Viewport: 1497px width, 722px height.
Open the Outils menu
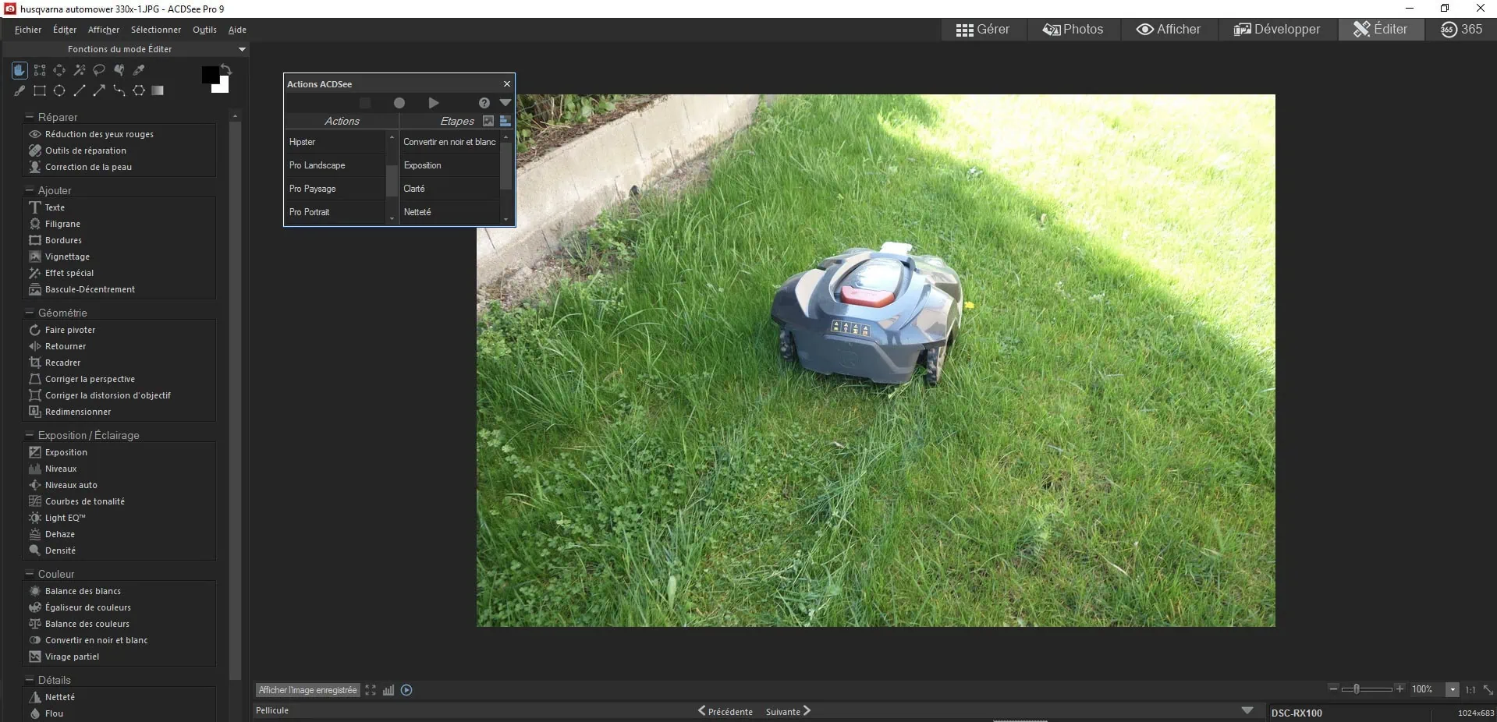204,30
